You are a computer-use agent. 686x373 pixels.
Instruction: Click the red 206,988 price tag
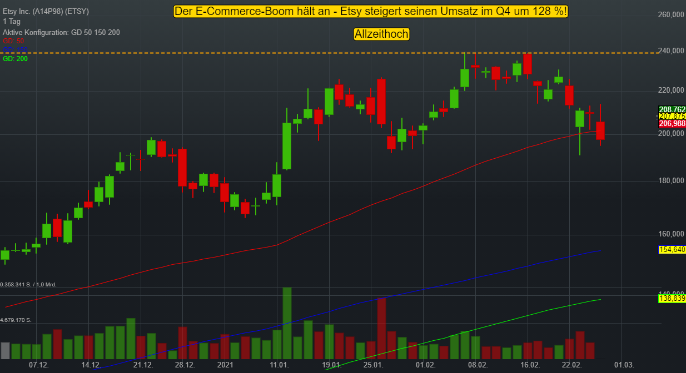672,123
